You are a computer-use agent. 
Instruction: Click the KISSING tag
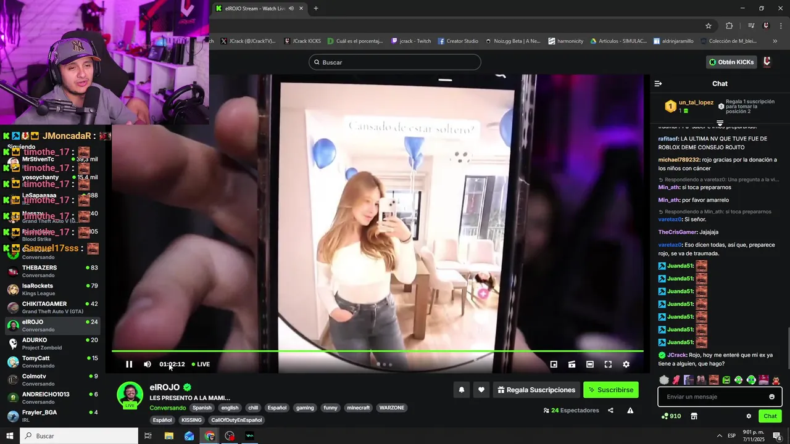191,420
